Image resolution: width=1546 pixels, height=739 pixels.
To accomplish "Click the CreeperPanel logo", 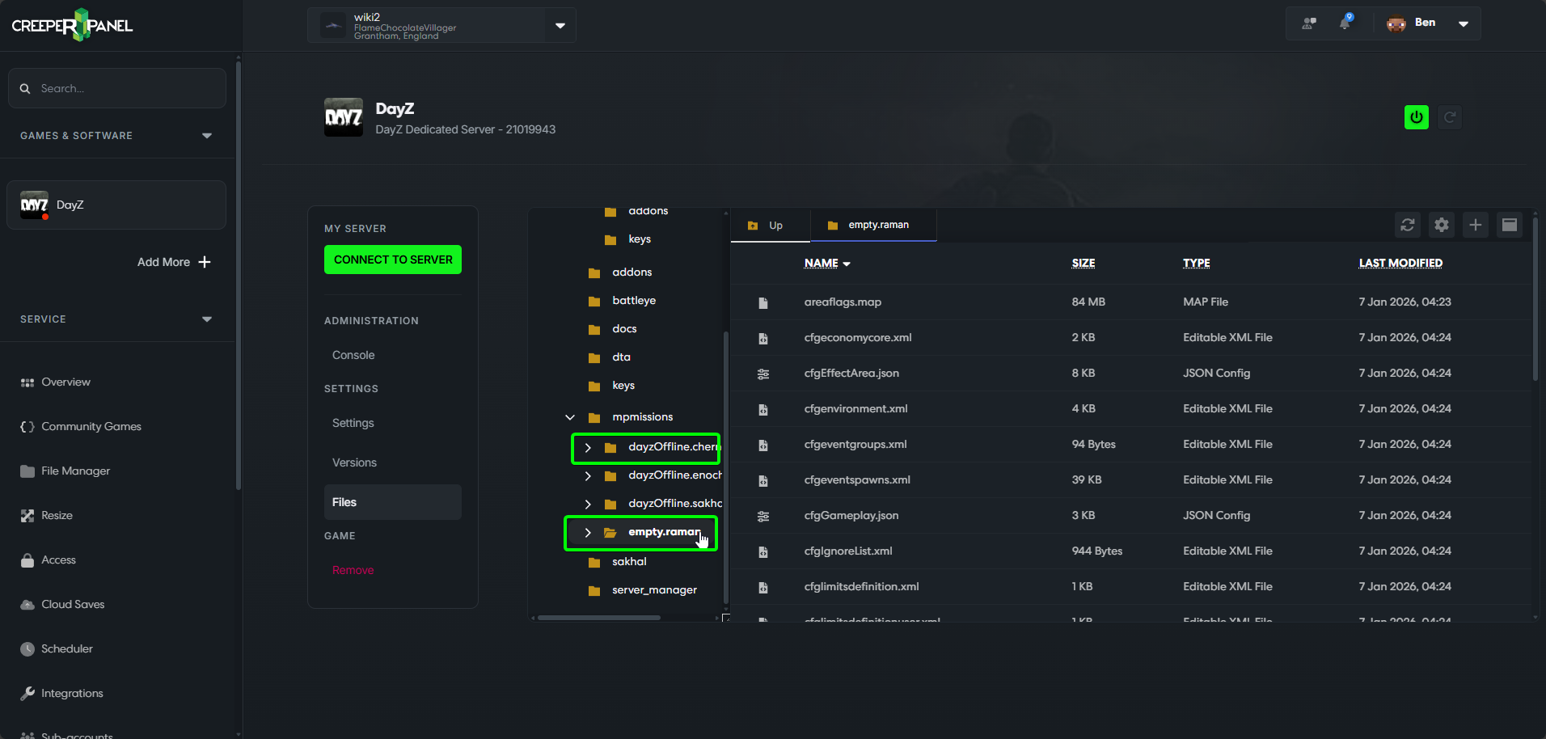I will (x=72, y=25).
